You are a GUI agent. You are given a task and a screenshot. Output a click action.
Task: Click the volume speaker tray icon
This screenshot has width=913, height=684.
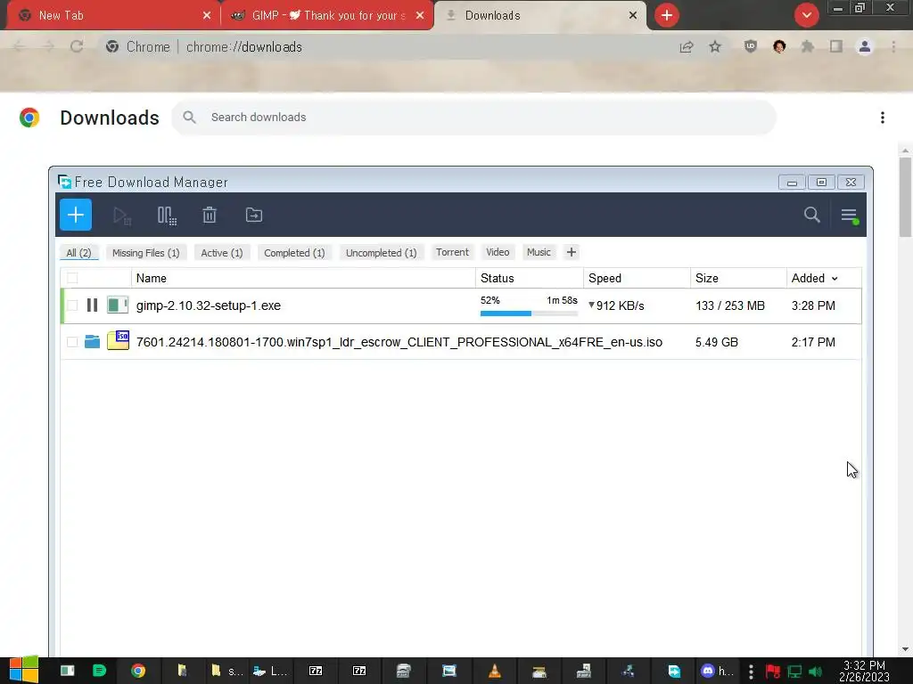(815, 672)
